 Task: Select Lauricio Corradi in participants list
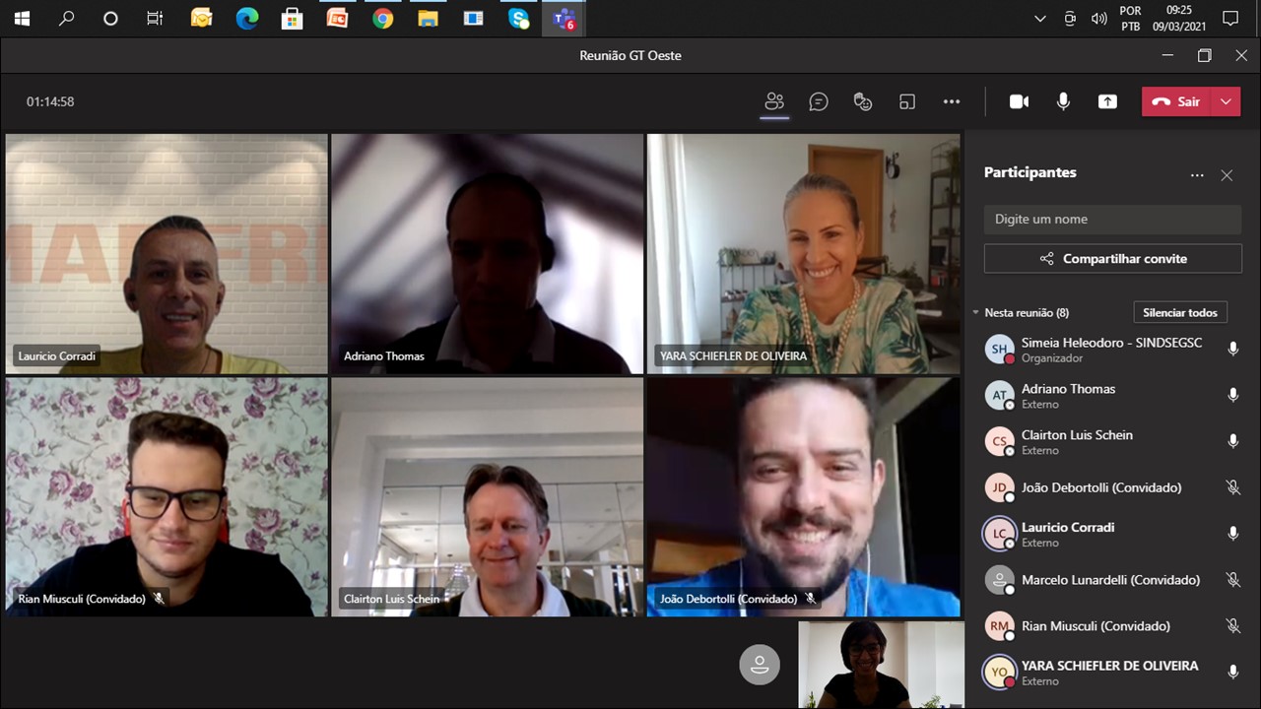[1068, 534]
